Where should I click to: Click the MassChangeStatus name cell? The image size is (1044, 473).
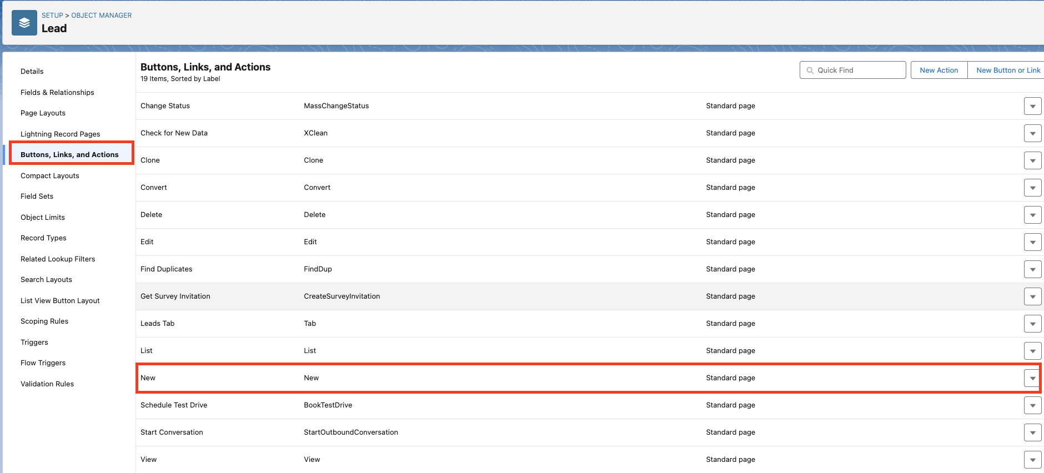point(336,106)
